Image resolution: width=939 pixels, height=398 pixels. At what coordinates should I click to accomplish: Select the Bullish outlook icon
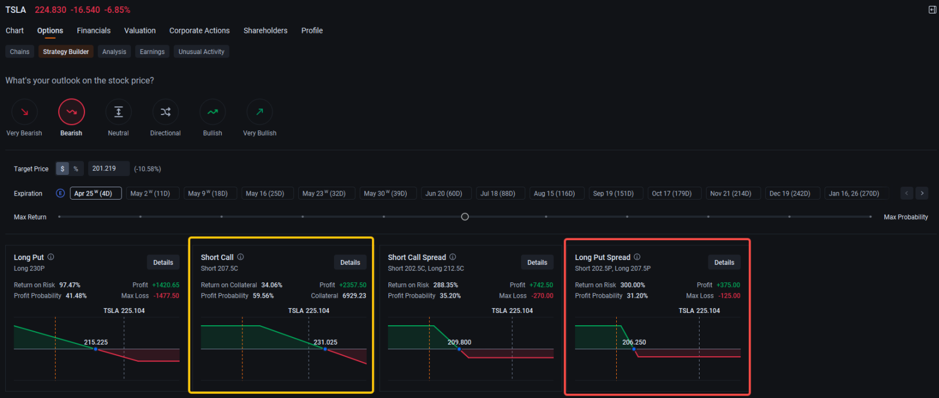pos(212,112)
